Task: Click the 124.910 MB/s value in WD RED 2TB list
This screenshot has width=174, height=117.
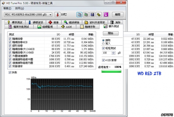Action: point(166,56)
